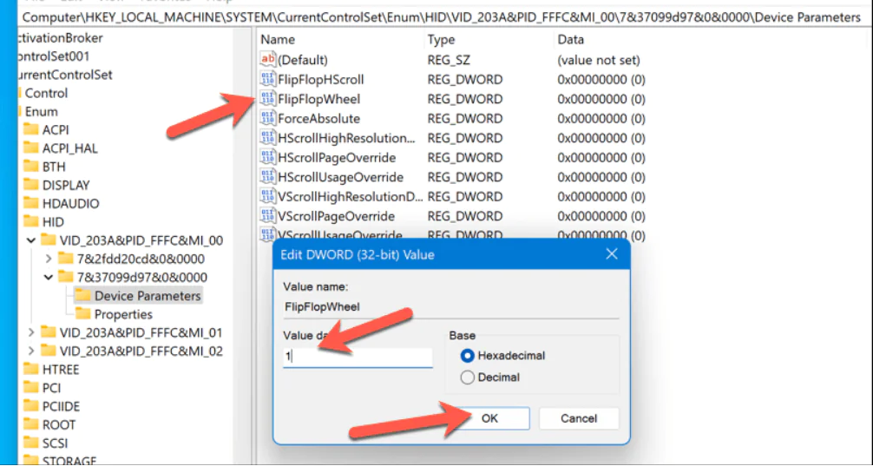Click the ForceAbsolute DWORD value icon

coord(268,119)
